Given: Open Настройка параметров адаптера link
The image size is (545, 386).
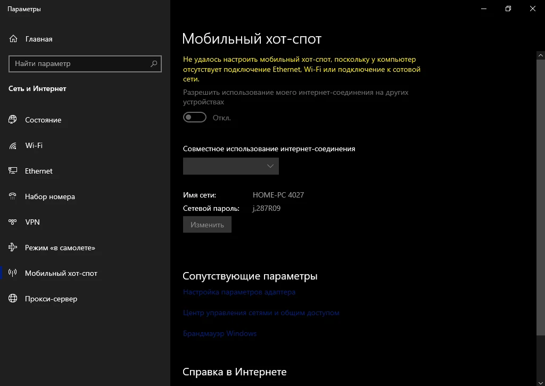Looking at the screenshot, I should [x=239, y=292].
